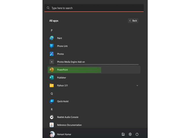
Task: Jump to letter index R
Action: tap(52, 109)
